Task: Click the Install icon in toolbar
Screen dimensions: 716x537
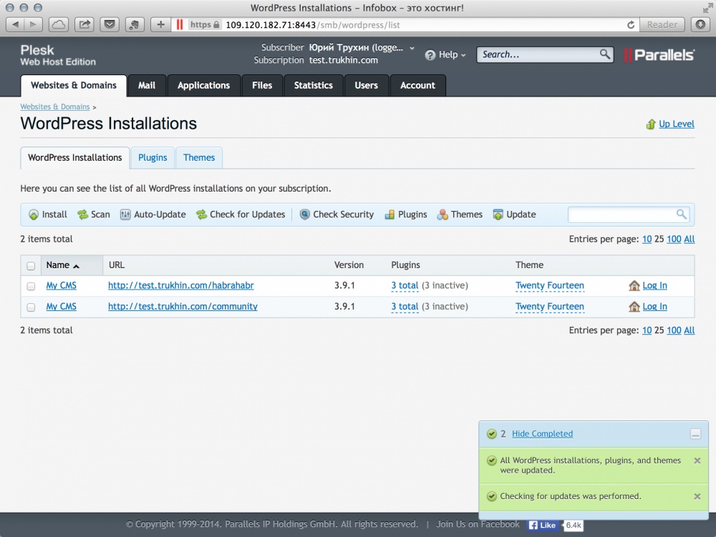Action: [x=34, y=215]
